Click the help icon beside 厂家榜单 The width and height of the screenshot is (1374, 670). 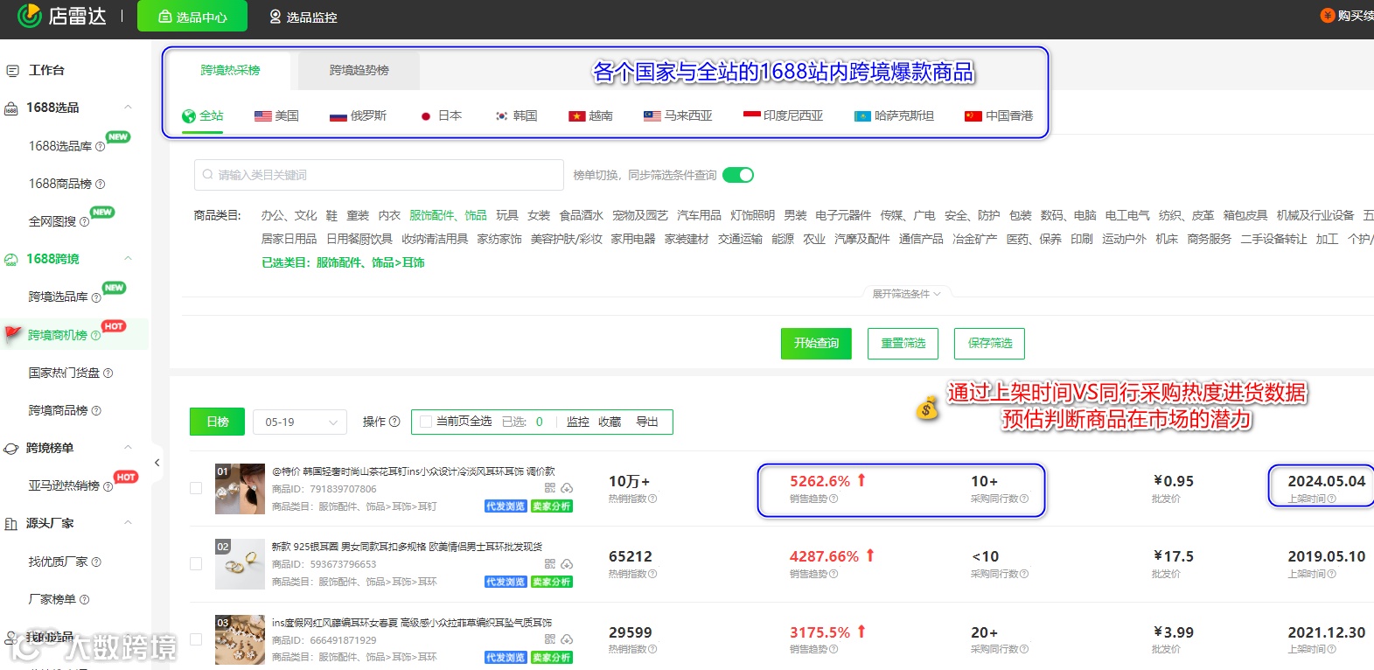pyautogui.click(x=85, y=599)
